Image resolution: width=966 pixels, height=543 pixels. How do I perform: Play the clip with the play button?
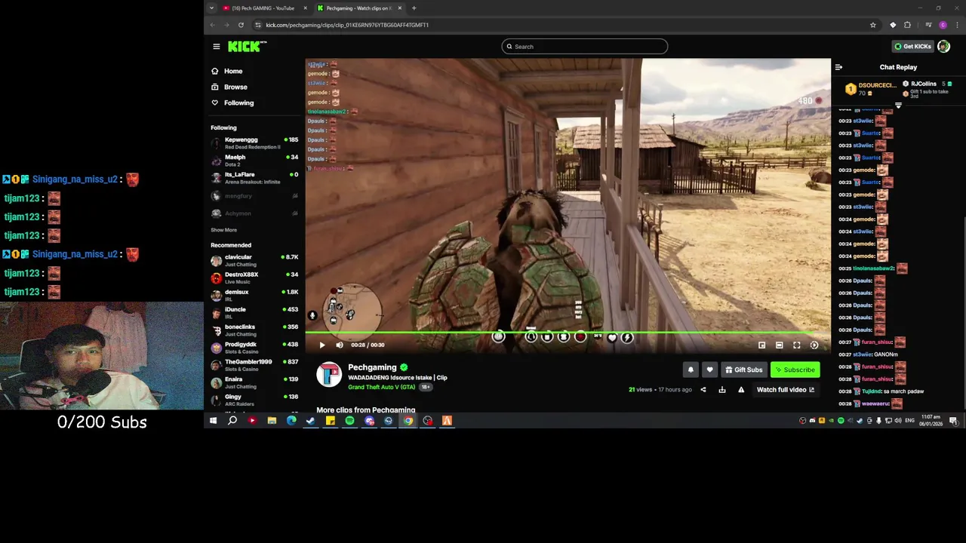pos(321,345)
